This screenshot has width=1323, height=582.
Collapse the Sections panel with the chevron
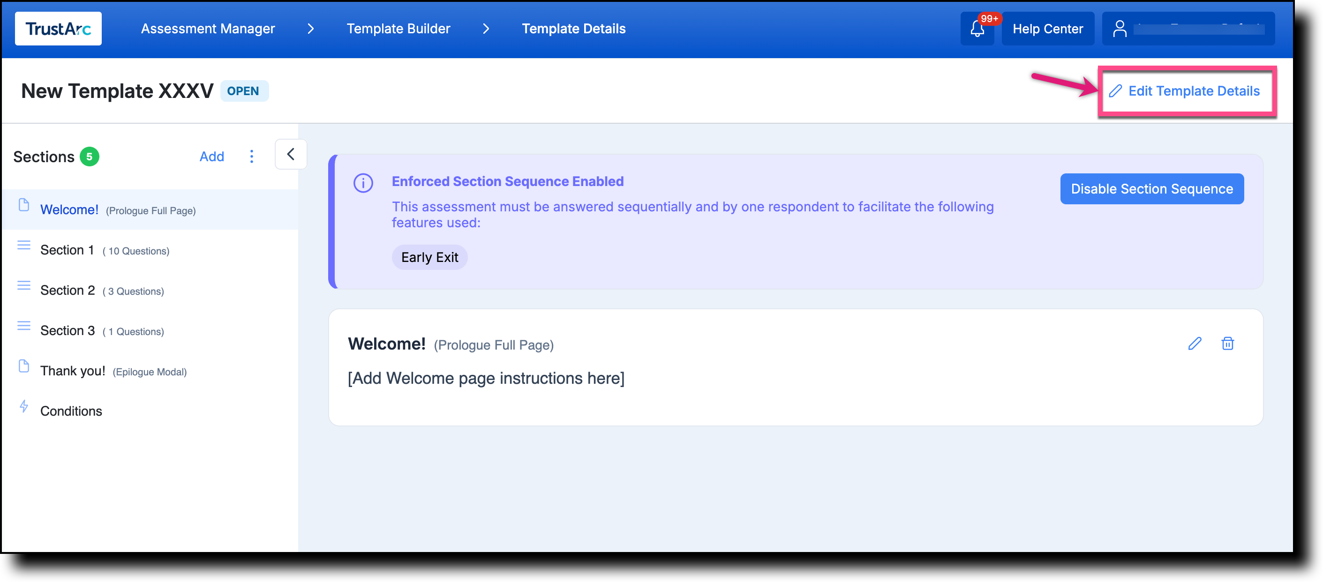point(291,154)
